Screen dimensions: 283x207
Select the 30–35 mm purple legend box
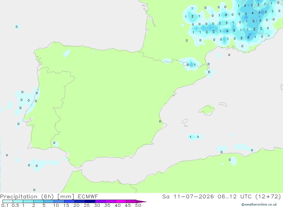click(x=100, y=201)
